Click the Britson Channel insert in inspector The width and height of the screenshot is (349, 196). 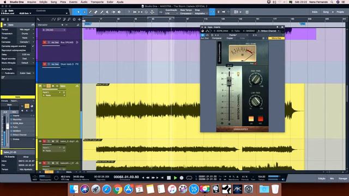pos(20,134)
